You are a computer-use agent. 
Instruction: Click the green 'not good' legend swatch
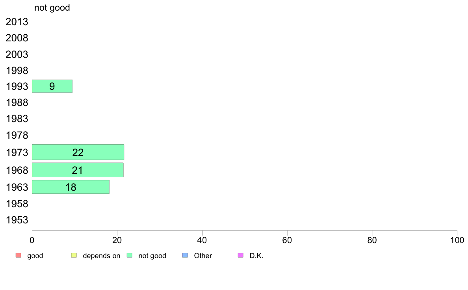(130, 255)
